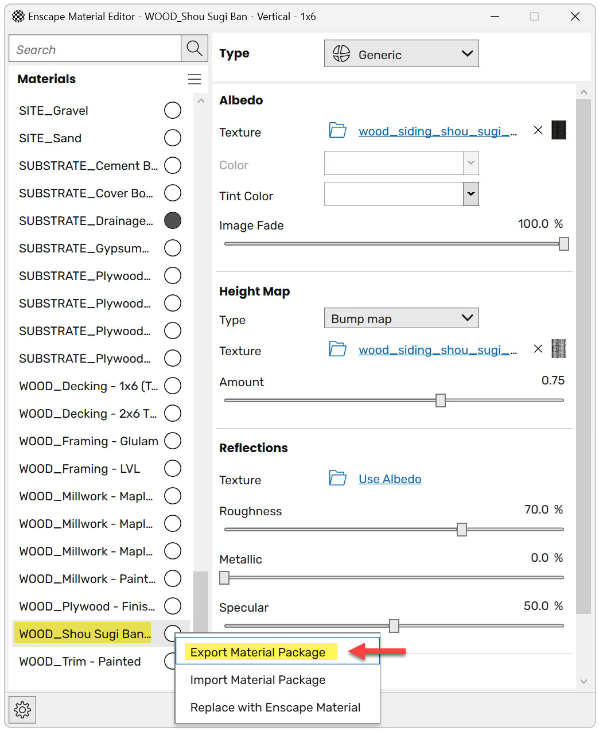This screenshot has height=731, width=599.
Task: Choose Export Material Package from context menu
Action: pos(259,652)
